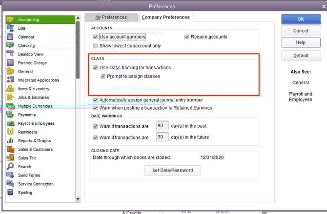Viewport: 327px width, 214px height.
Task: Select the Reminders alarm clock icon
Action: pyautogui.click(x=10, y=132)
